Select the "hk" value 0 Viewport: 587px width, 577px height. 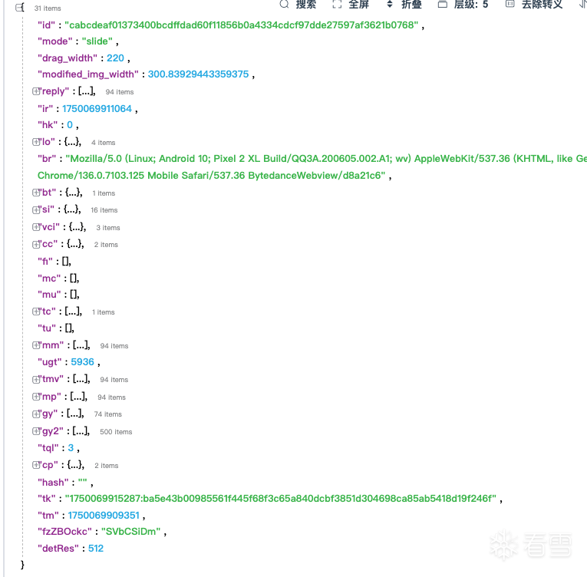pos(70,125)
